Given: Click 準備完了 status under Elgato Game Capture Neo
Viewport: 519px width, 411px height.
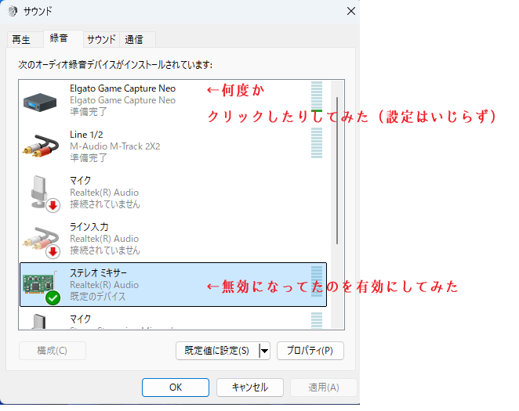Looking at the screenshot, I should point(89,112).
